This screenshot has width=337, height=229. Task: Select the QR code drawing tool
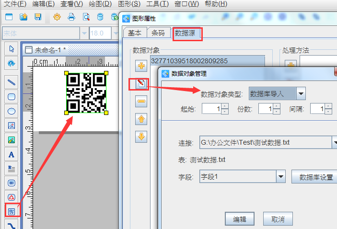click(x=12, y=210)
